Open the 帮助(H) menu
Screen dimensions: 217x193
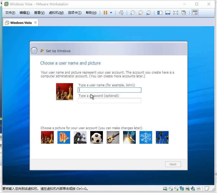coord(91,13)
